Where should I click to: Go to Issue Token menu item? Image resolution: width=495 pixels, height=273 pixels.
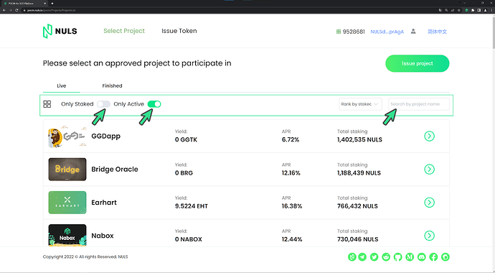click(179, 31)
